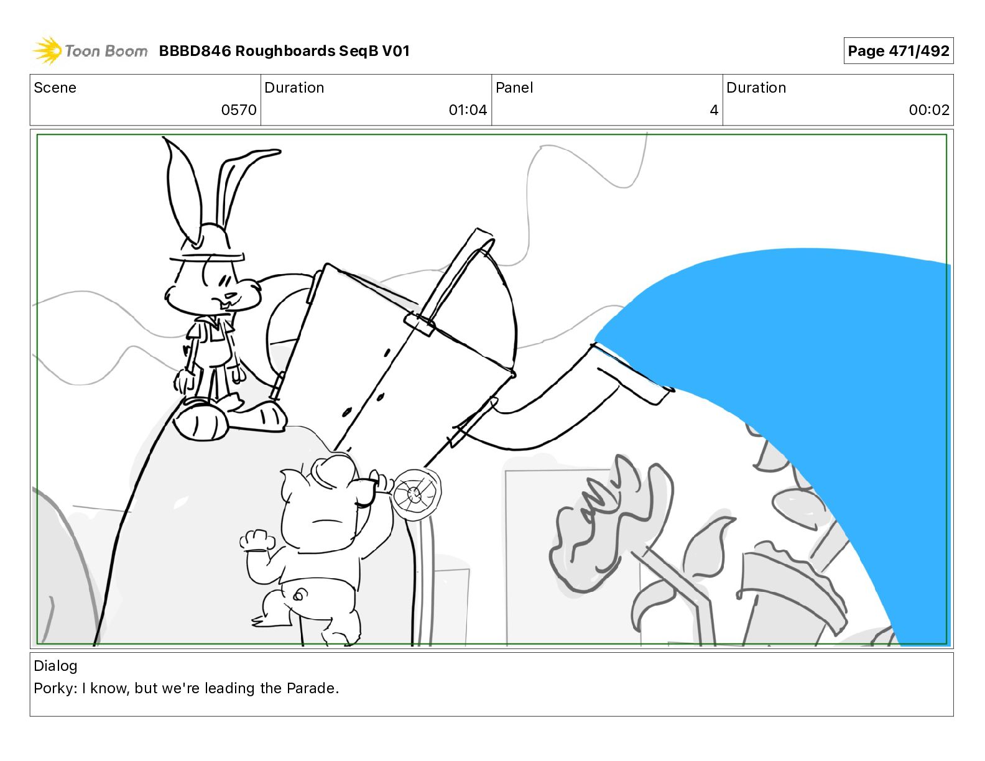Image resolution: width=985 pixels, height=761 pixels.
Task: Select scene duration value '01:04'
Action: [x=468, y=110]
